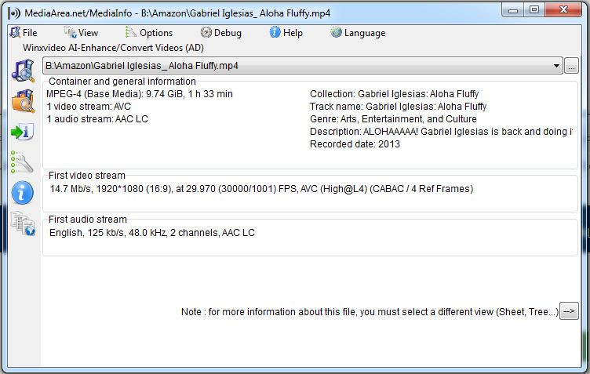Click the MediaInfo app icon in title bar
This screenshot has width=590, height=374.
click(13, 12)
